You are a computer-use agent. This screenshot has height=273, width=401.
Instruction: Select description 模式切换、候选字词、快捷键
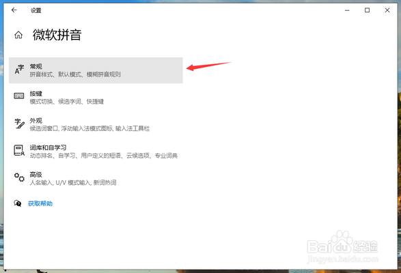point(67,102)
